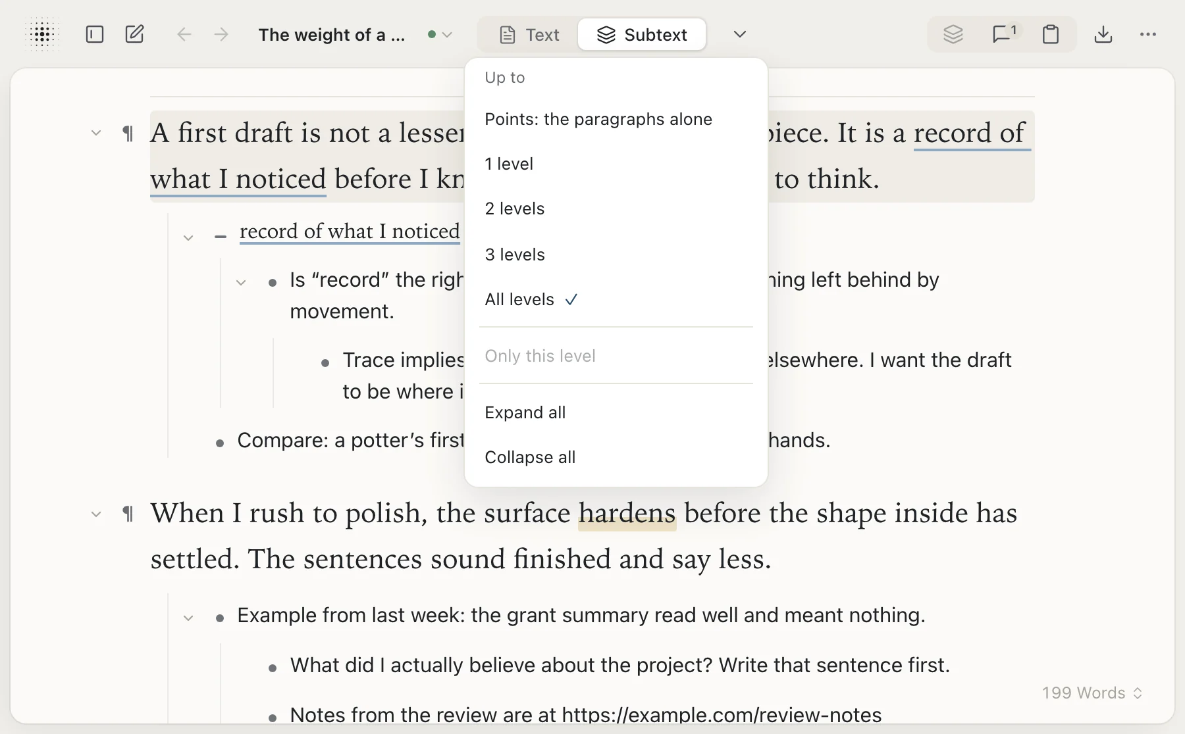
Task: Collapse the 'A first draft' paragraph chevron
Action: (x=96, y=133)
